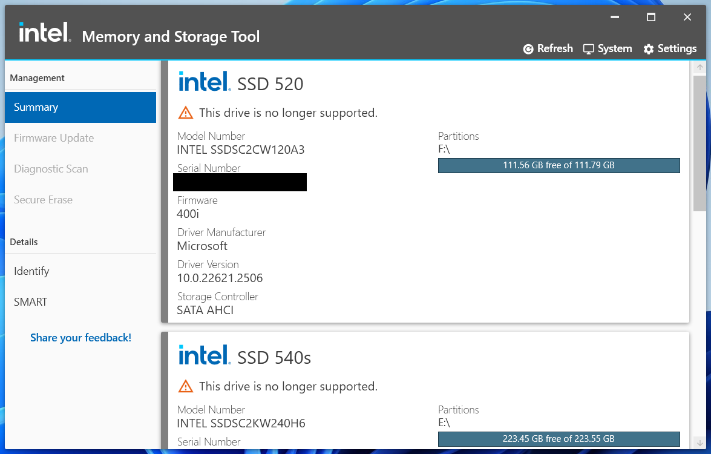Open Secure Erase page
The height and width of the screenshot is (454, 711).
pyautogui.click(x=80, y=200)
